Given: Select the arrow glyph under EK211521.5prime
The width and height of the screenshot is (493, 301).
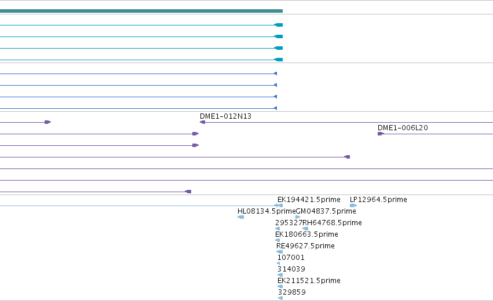Looking at the screenshot, I should tap(280, 287).
